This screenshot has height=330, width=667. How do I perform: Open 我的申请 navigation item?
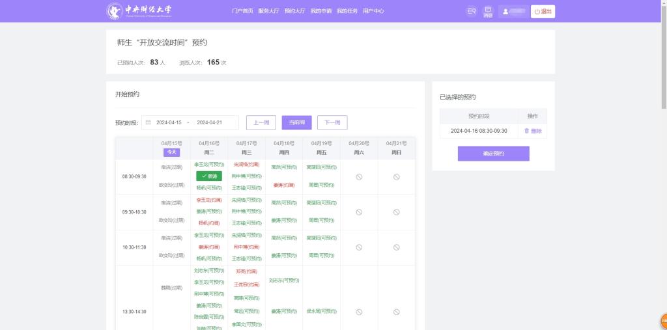pos(320,11)
